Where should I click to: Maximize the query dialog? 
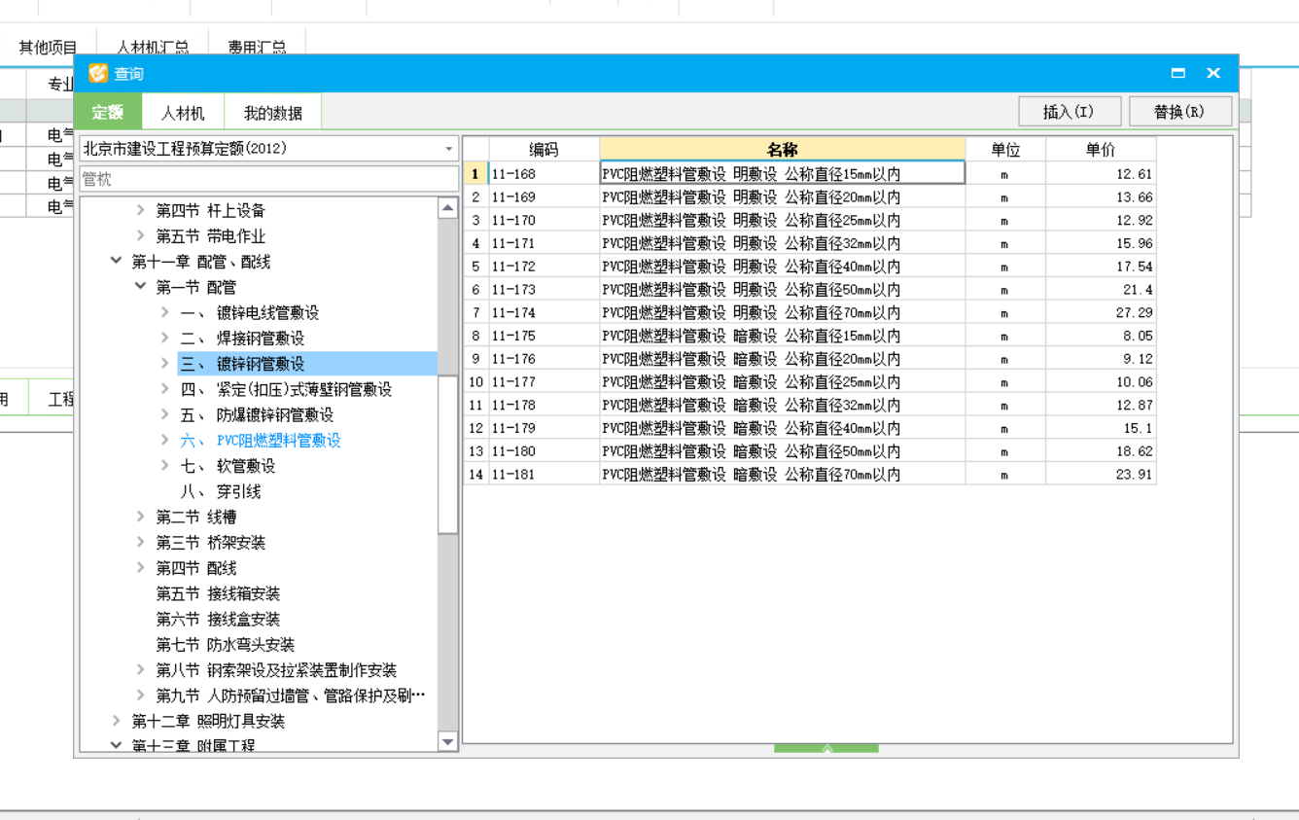pyautogui.click(x=1178, y=73)
